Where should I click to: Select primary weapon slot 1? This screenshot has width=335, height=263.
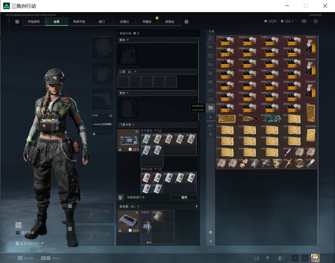[91, 213]
